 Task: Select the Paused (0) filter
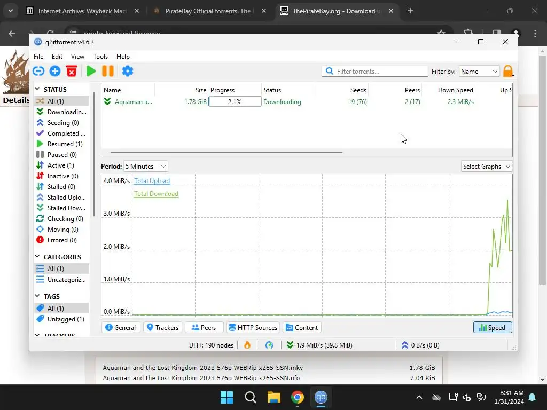click(62, 155)
